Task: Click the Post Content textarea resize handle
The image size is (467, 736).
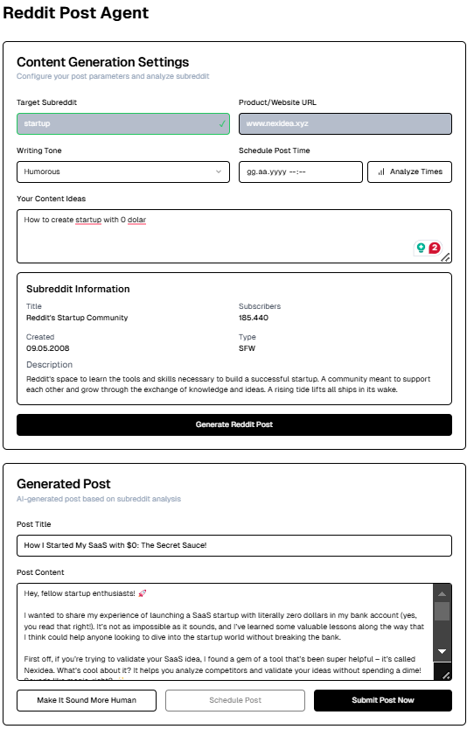Action: [446, 676]
